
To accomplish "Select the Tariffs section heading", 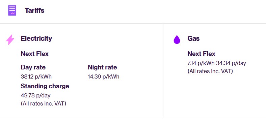I will click(35, 10).
